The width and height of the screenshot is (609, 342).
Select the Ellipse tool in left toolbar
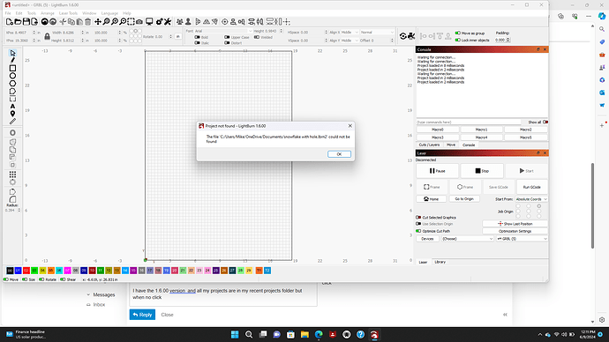(12, 76)
